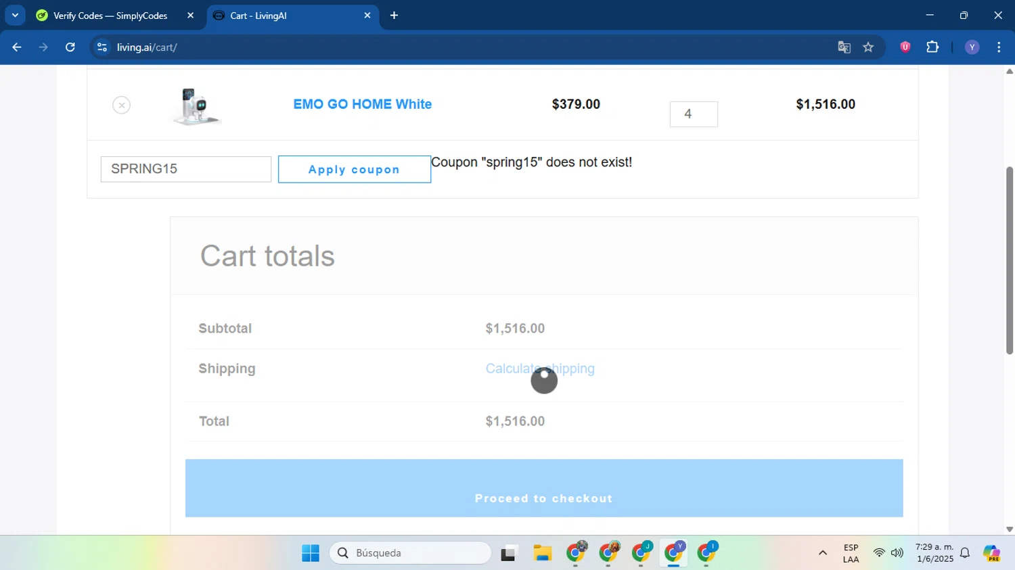
Task: Remove EMO GO HOME White from cart
Action: click(x=121, y=105)
